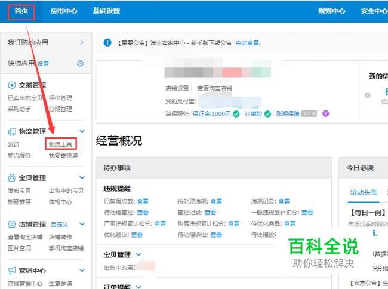
Task: Click 自定义 next to 店铺管理
Action: click(x=59, y=225)
